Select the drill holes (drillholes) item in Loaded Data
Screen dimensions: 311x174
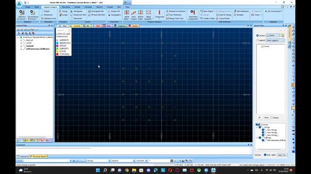click(38, 49)
